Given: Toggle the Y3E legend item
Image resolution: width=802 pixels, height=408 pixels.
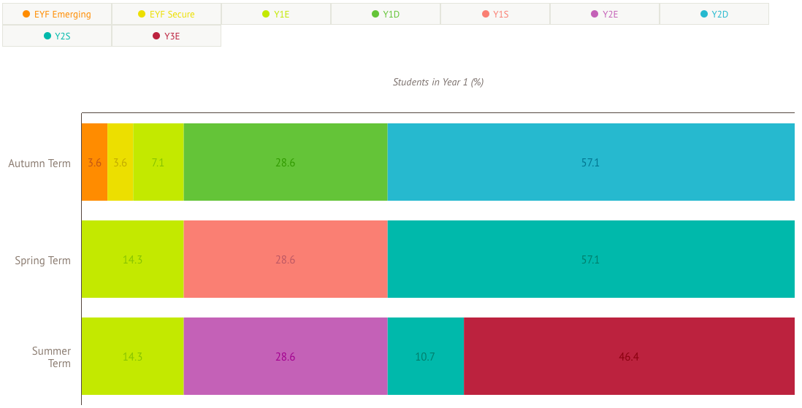Looking at the screenshot, I should tap(167, 36).
